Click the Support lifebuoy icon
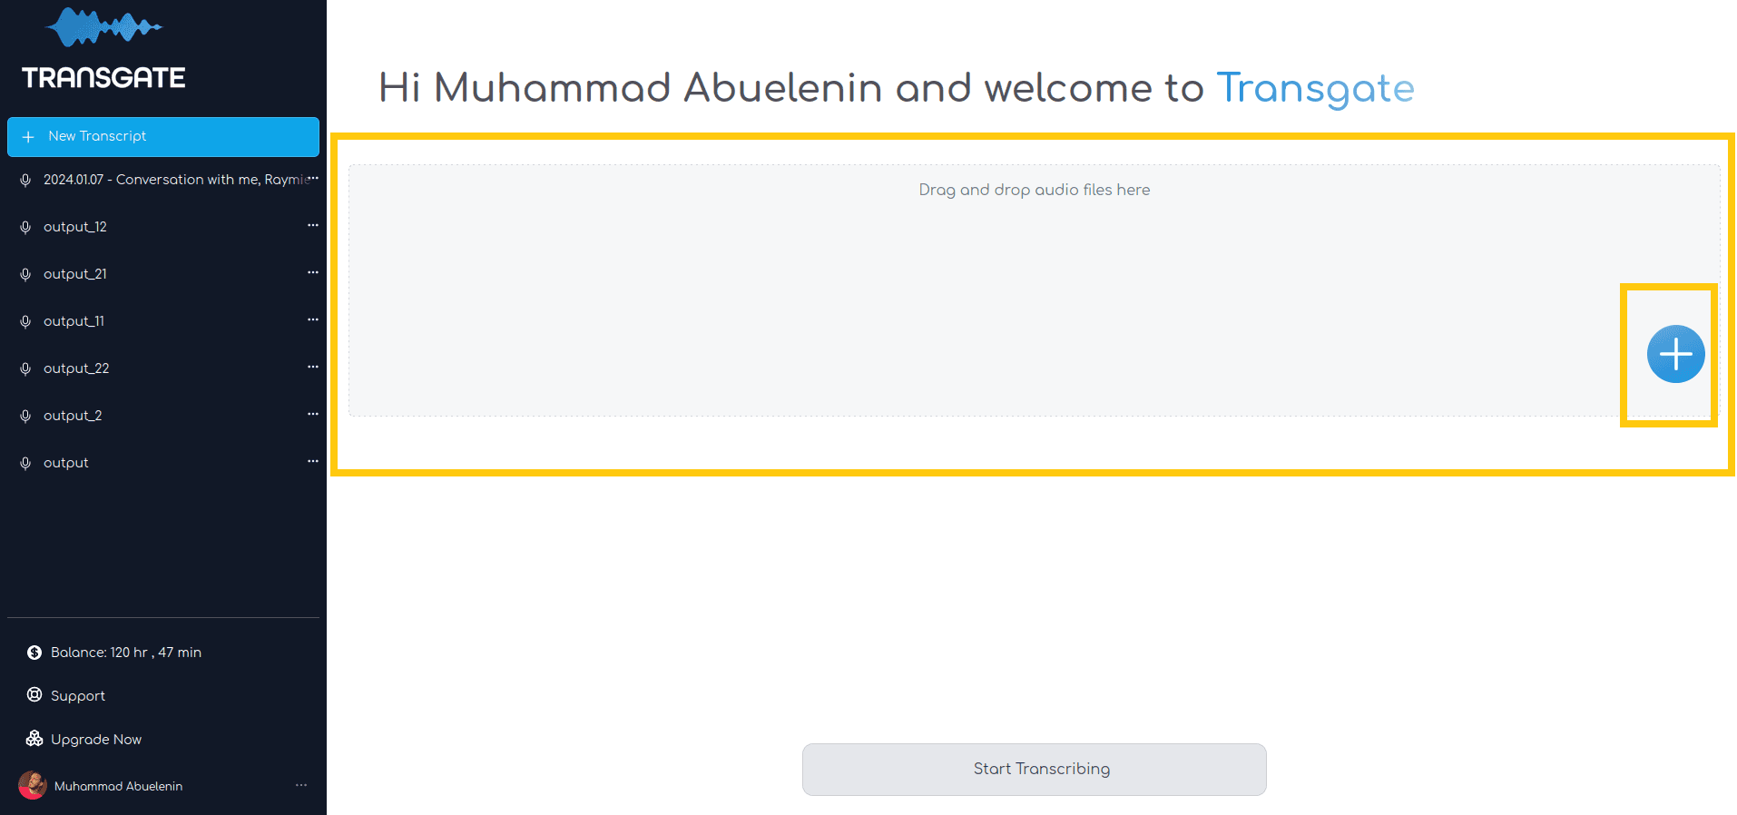 click(34, 695)
